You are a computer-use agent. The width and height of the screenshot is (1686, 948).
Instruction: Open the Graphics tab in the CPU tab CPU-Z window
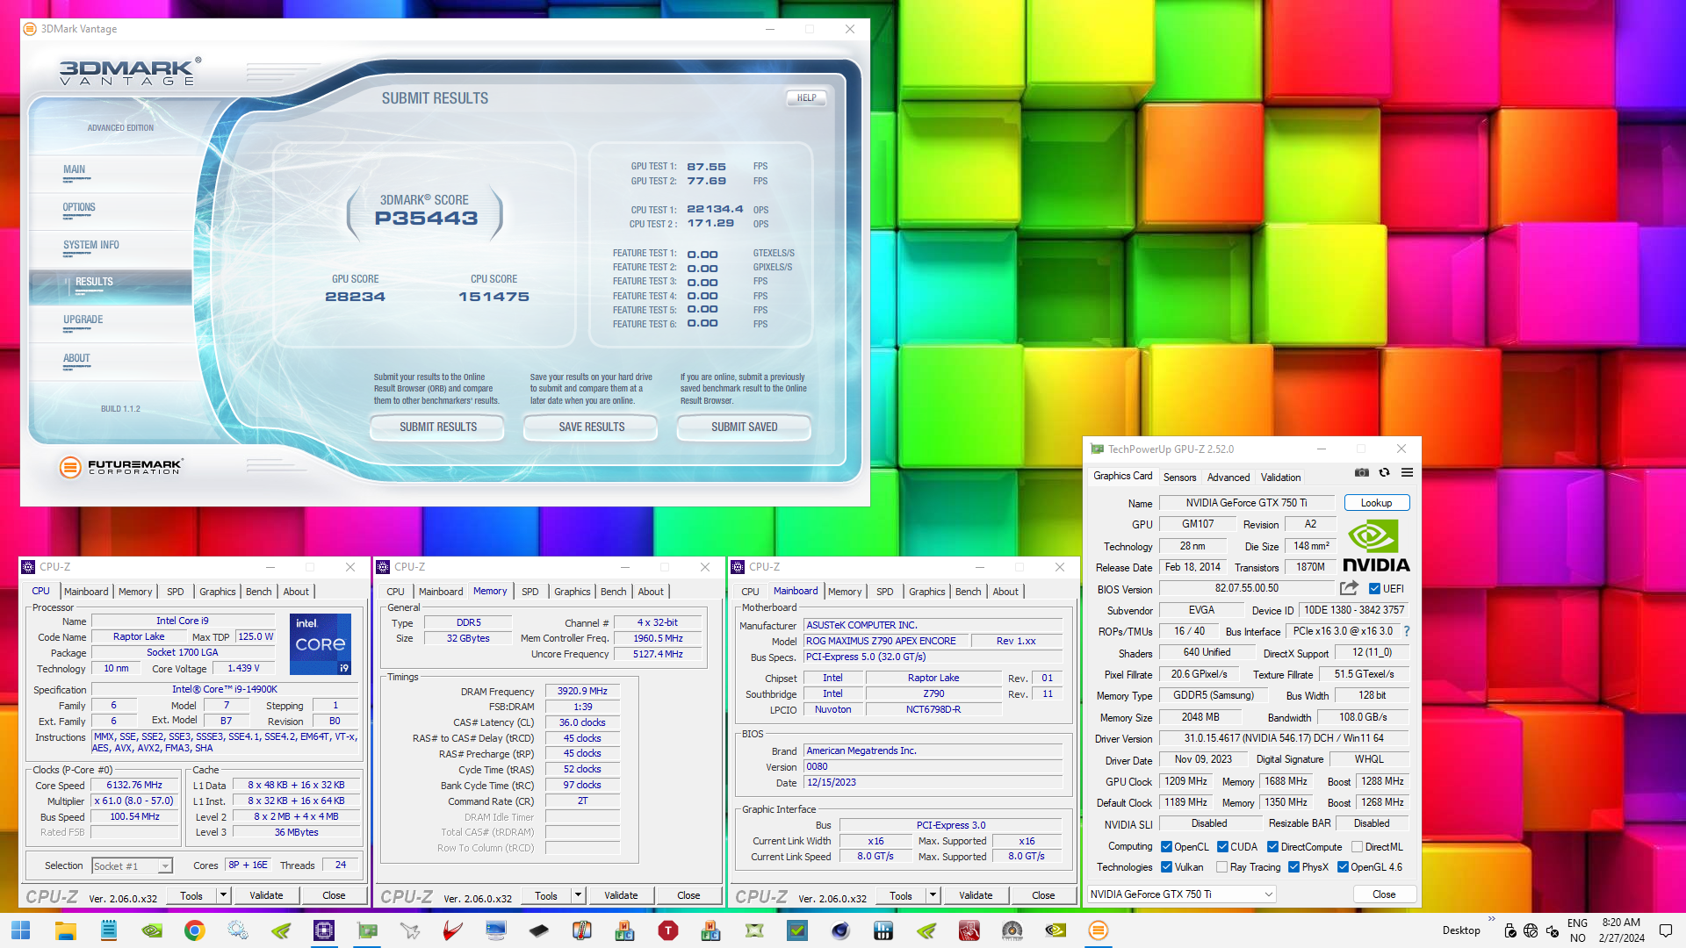point(217,592)
